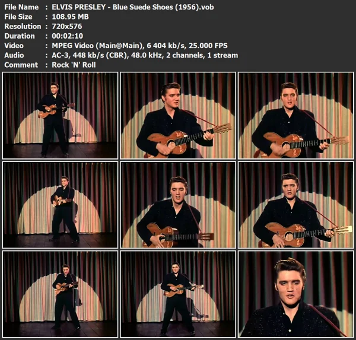Click the 'Comment' label
356x340 pixels.
point(21,65)
